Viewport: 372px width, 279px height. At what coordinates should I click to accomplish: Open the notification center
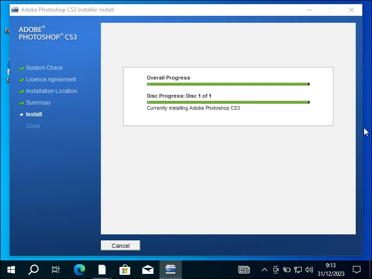tap(357, 269)
